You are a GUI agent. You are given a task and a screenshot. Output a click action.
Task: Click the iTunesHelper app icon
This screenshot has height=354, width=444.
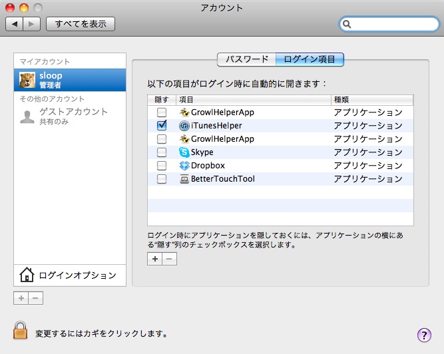(184, 126)
